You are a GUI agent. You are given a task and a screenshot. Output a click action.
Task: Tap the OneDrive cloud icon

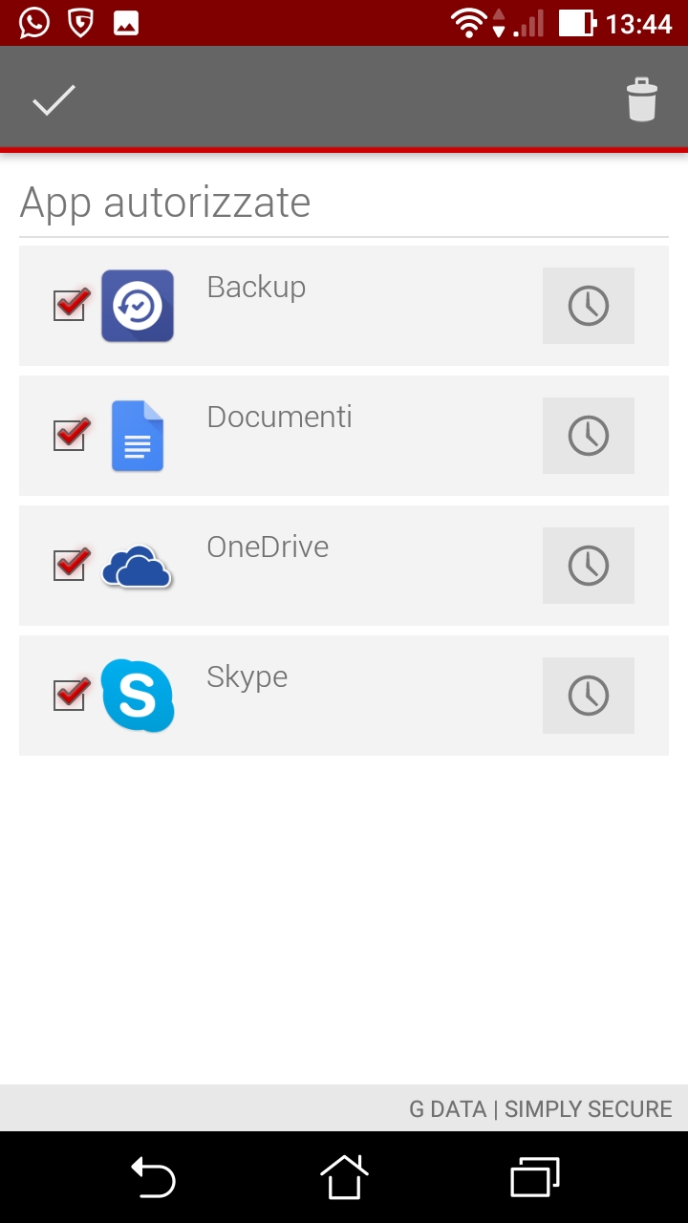[x=138, y=567]
